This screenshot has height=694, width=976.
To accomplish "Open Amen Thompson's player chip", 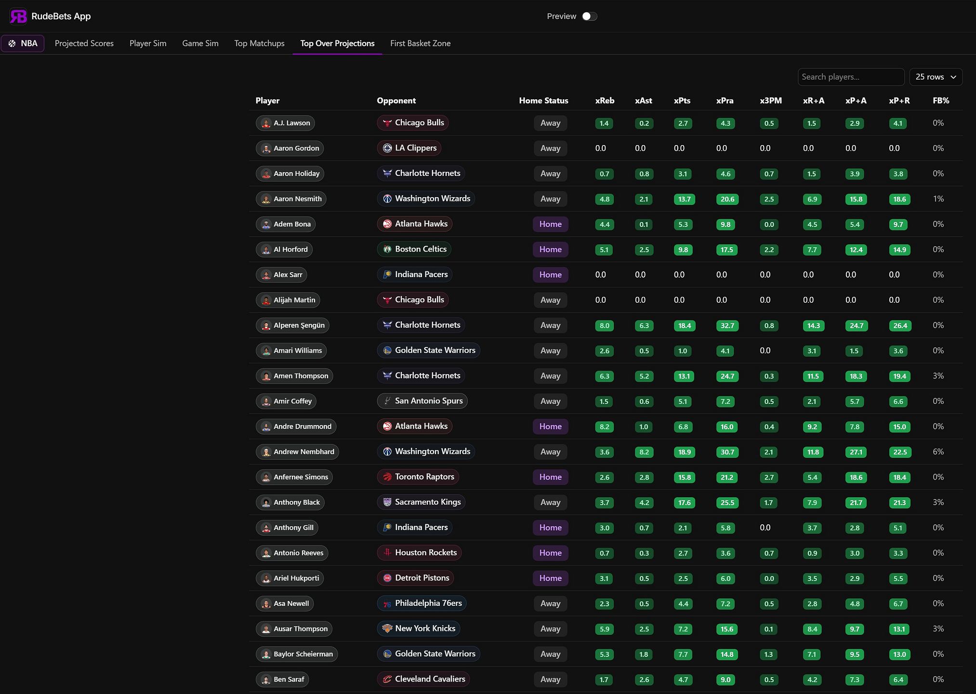I will 294,376.
